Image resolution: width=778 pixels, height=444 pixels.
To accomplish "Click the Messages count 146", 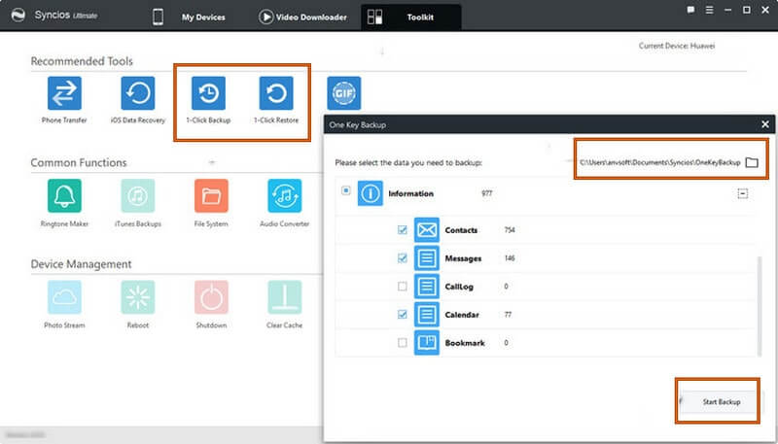I will coord(510,258).
